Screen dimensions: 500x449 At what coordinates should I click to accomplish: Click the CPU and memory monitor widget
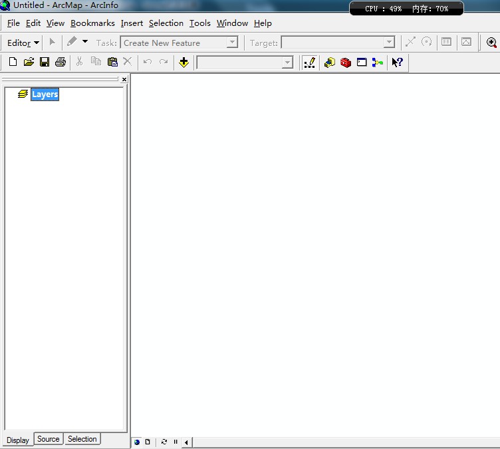[406, 9]
